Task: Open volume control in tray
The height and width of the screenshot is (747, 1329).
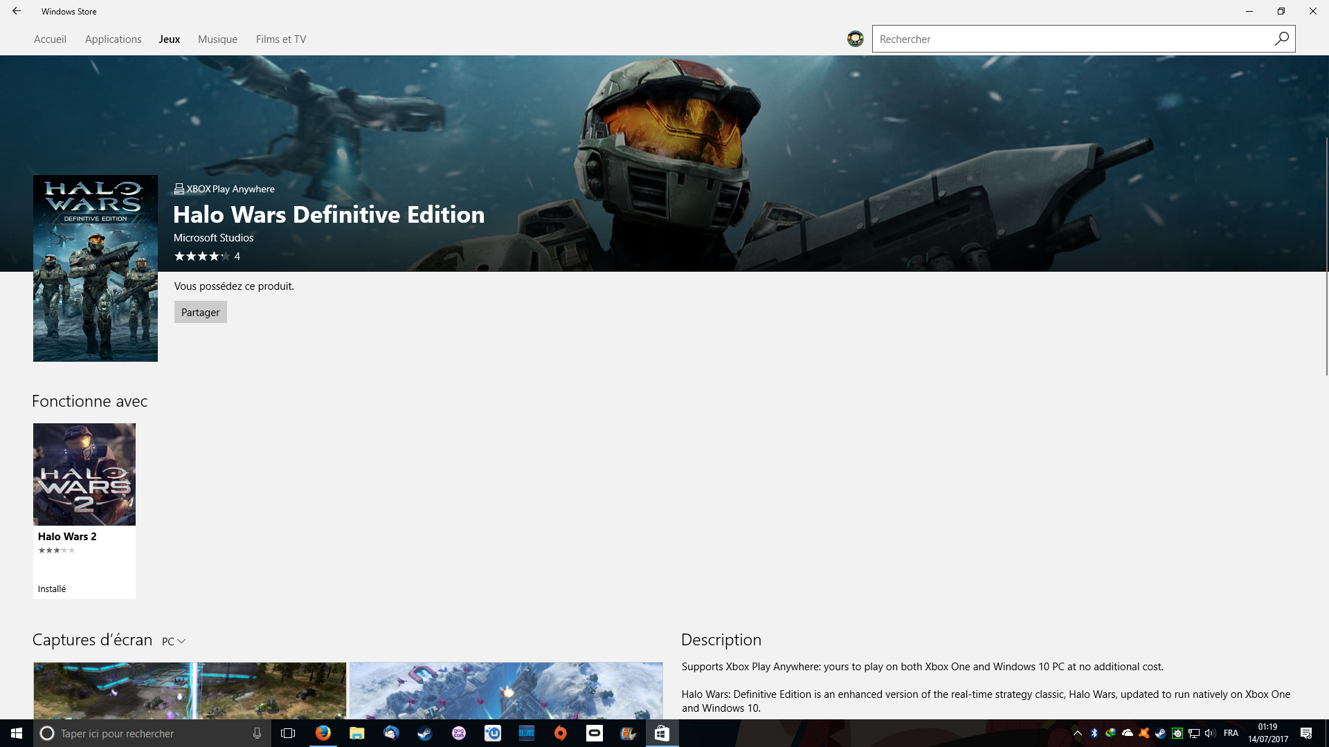Action: 1210,733
